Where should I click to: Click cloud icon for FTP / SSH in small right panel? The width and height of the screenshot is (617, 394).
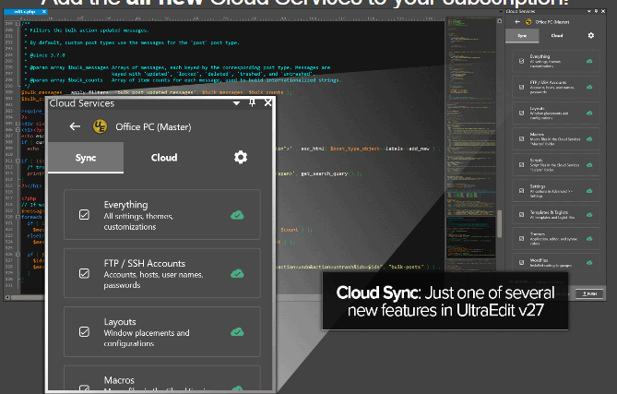tap(589, 87)
